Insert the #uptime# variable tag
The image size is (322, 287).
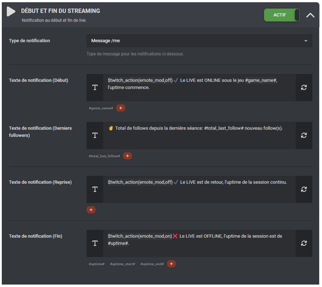[97, 264]
